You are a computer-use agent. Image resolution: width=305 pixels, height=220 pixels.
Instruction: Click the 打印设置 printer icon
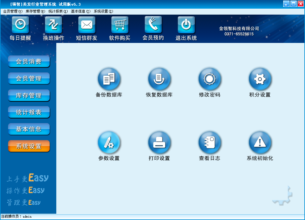pyautogui.click(x=159, y=142)
